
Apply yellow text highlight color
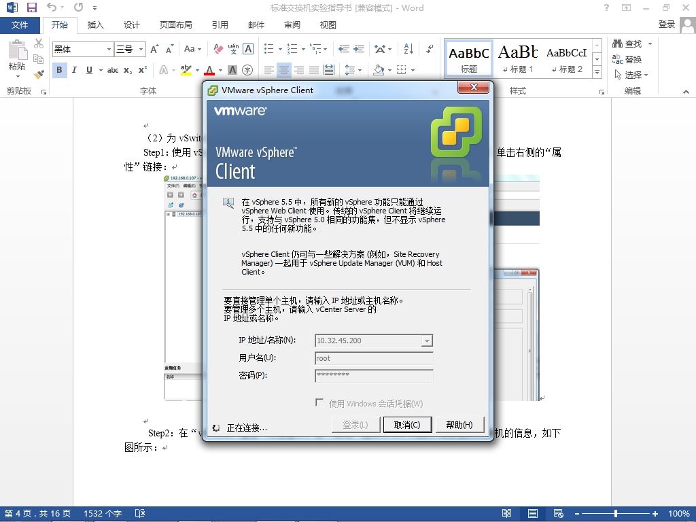point(186,70)
